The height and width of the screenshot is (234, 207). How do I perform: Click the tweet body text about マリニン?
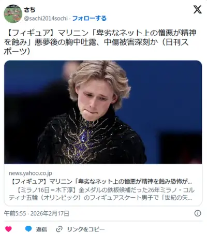pyautogui.click(x=100, y=42)
